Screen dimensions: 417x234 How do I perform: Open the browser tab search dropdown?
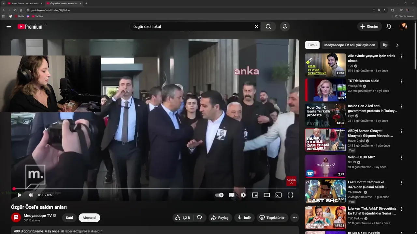click(x=3, y=3)
